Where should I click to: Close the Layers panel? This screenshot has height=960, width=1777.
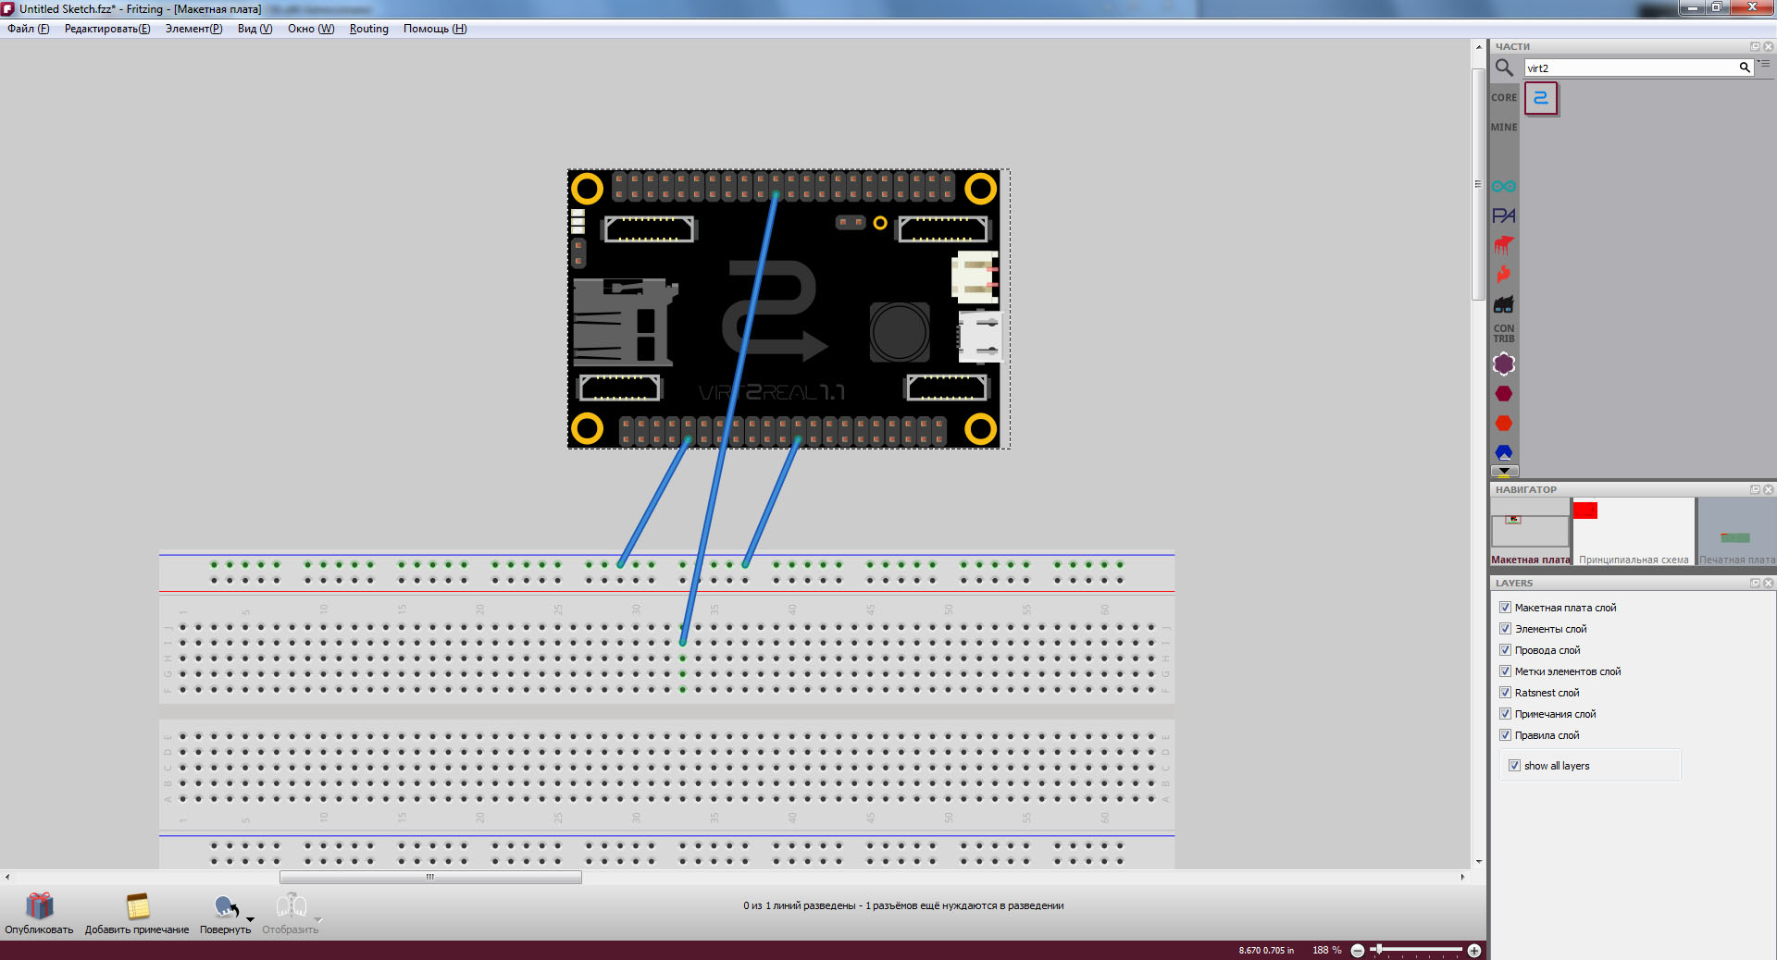coord(1769,583)
